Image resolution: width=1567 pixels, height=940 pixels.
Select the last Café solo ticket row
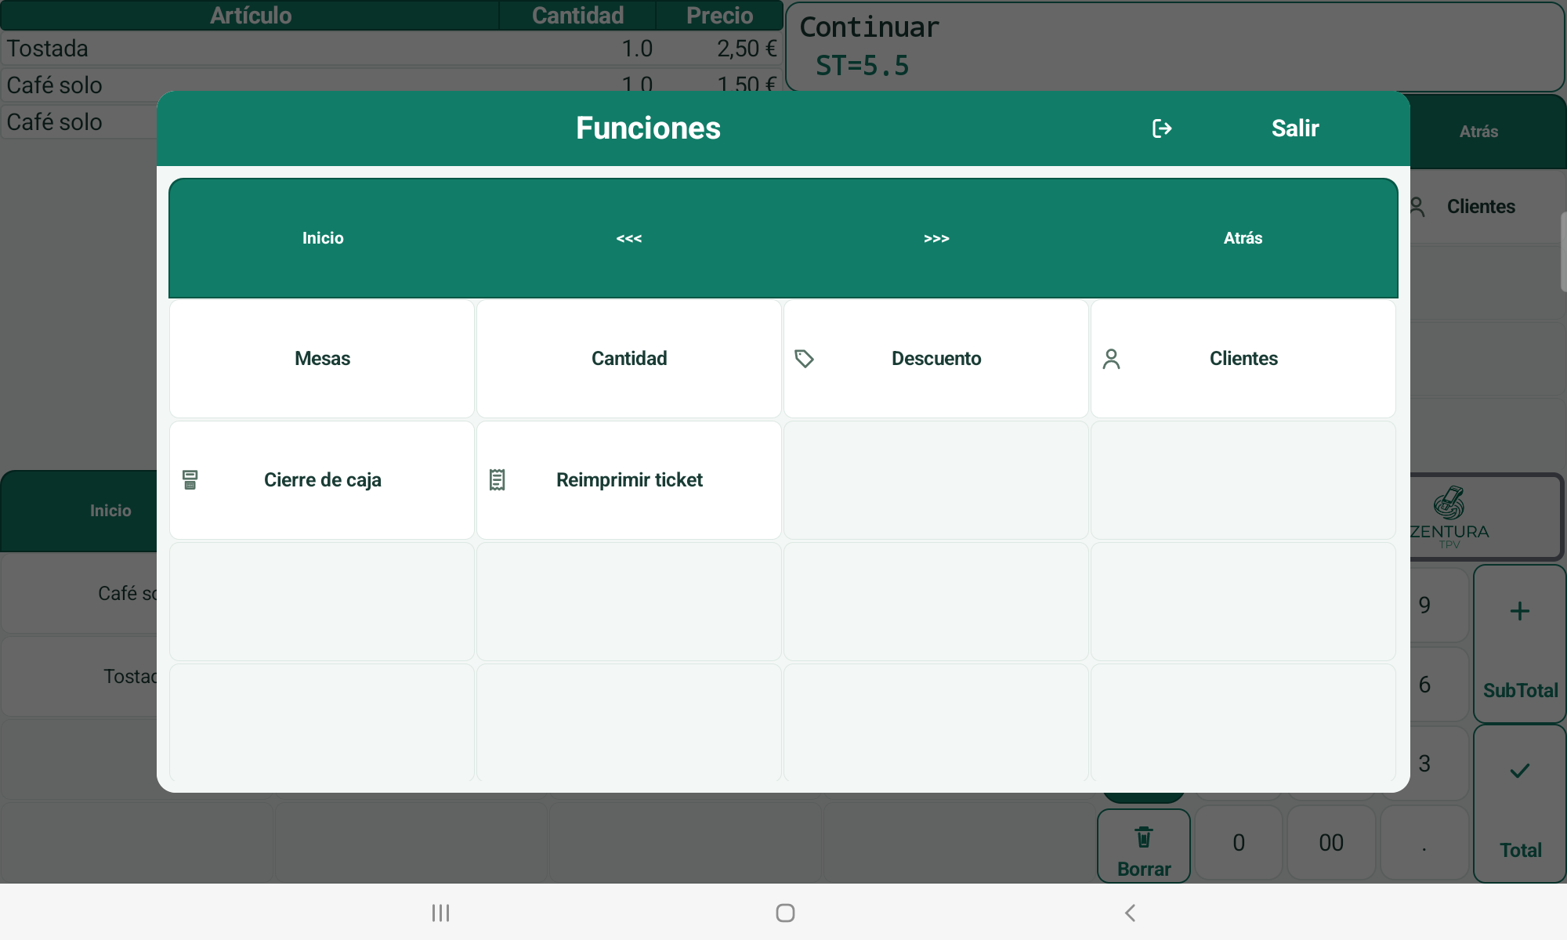[79, 122]
